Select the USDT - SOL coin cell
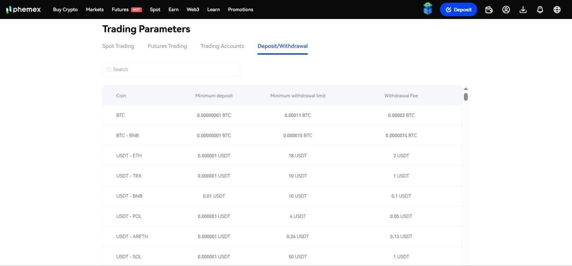The width and height of the screenshot is (572, 266). 129,257
